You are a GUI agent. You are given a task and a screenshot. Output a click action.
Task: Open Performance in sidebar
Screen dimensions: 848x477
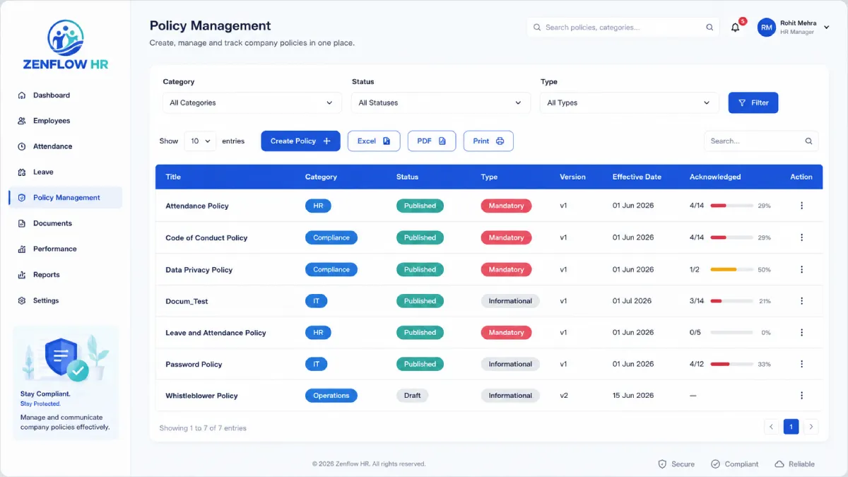pos(65,249)
